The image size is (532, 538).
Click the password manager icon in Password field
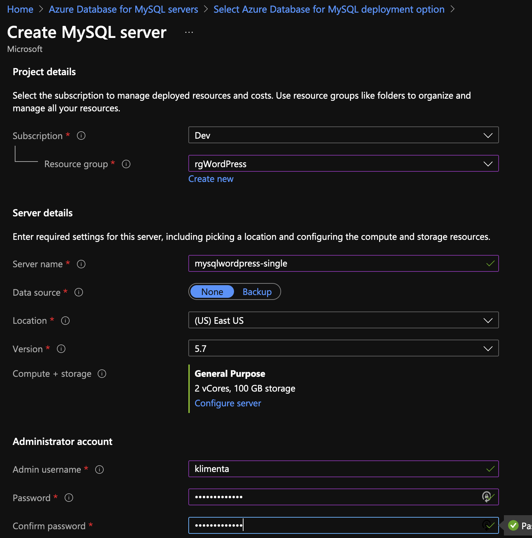tap(486, 497)
